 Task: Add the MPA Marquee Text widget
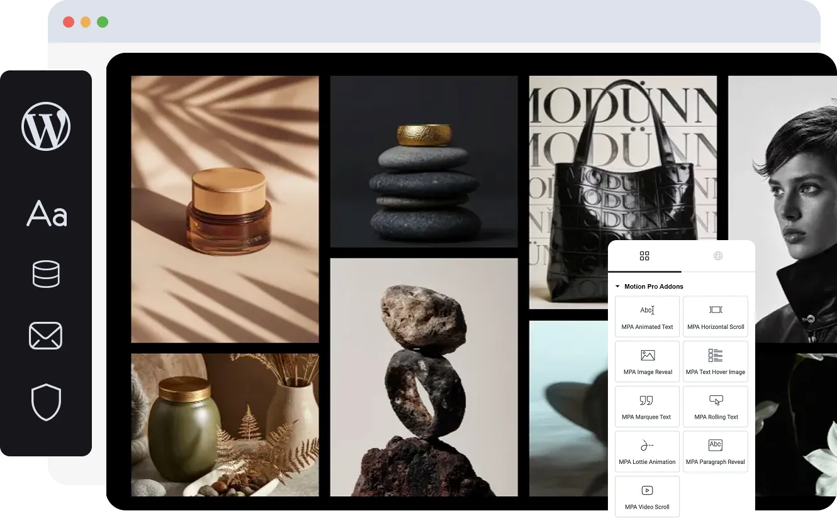647,407
